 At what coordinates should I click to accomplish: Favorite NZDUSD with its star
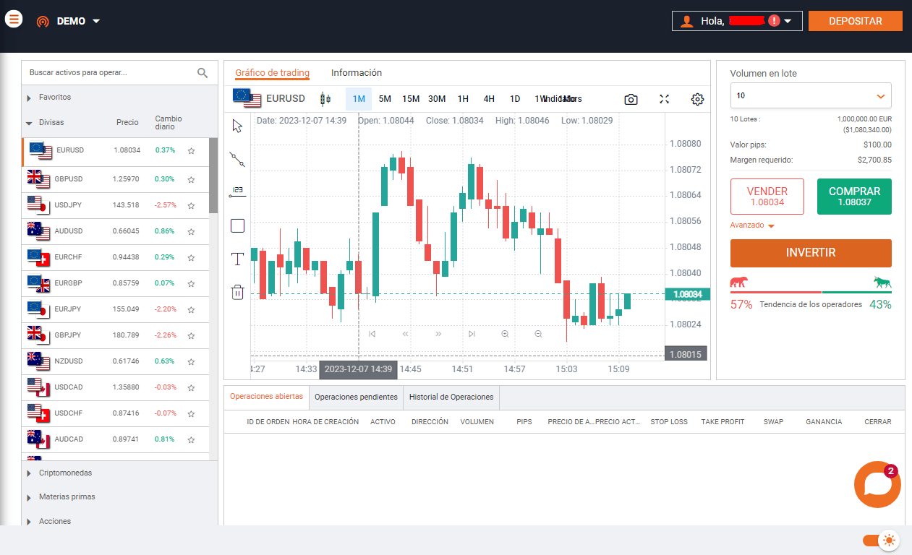(191, 361)
